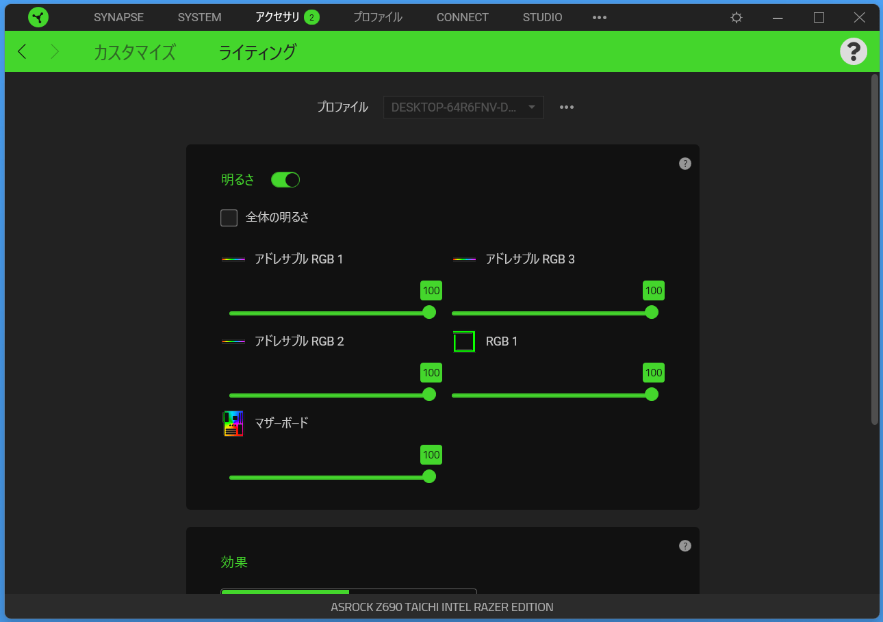Open the settings gear icon
This screenshot has width=883, height=622.
point(737,18)
